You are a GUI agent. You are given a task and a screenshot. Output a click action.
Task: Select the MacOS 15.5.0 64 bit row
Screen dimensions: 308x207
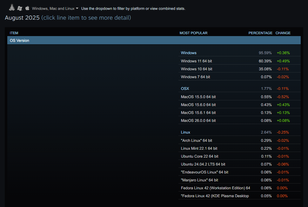point(239,97)
